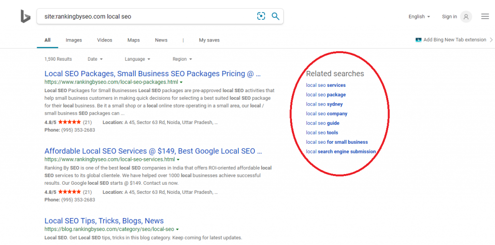
Task: Click the magnifier search icon
Action: [276, 16]
